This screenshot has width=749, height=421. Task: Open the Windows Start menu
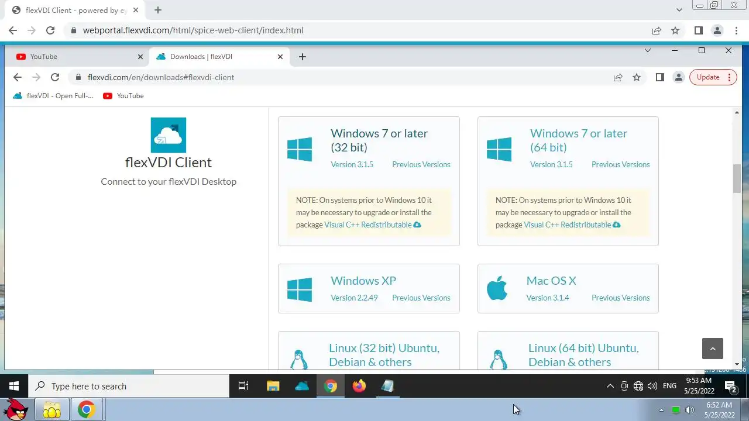[x=14, y=386]
